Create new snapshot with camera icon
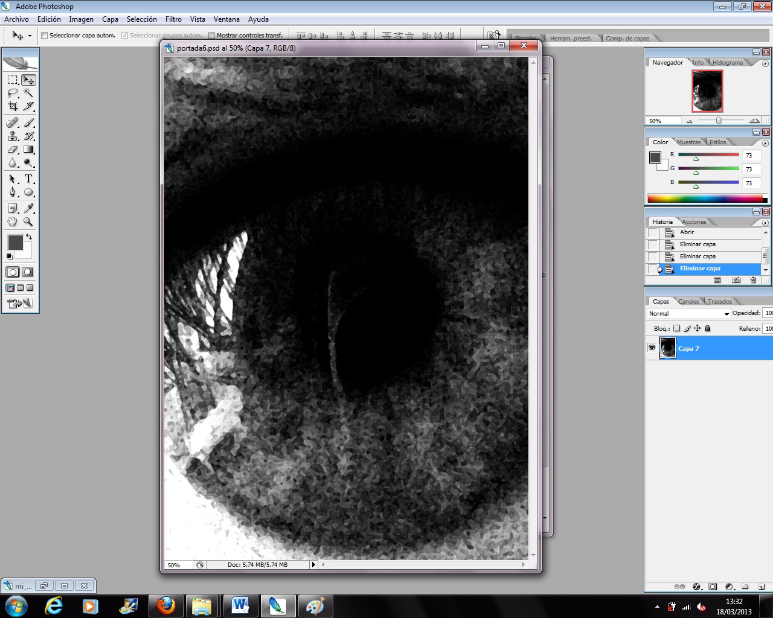 tap(736, 280)
